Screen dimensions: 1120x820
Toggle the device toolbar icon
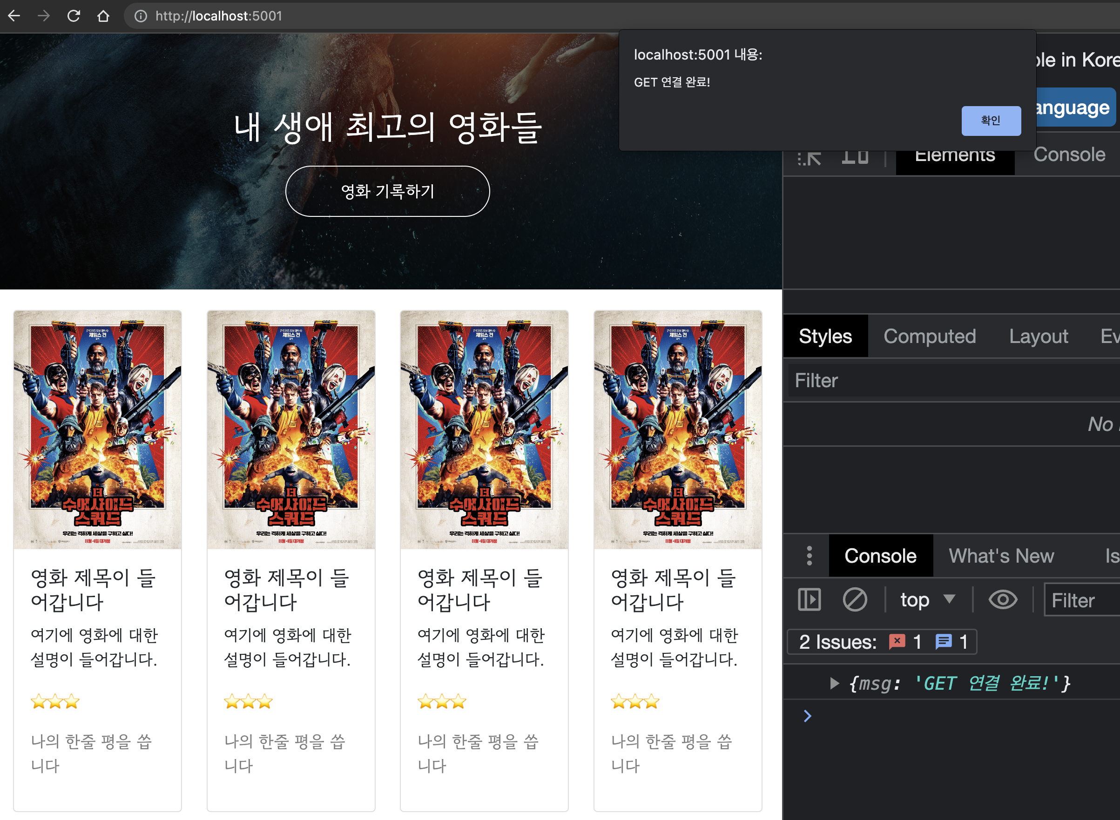855,158
